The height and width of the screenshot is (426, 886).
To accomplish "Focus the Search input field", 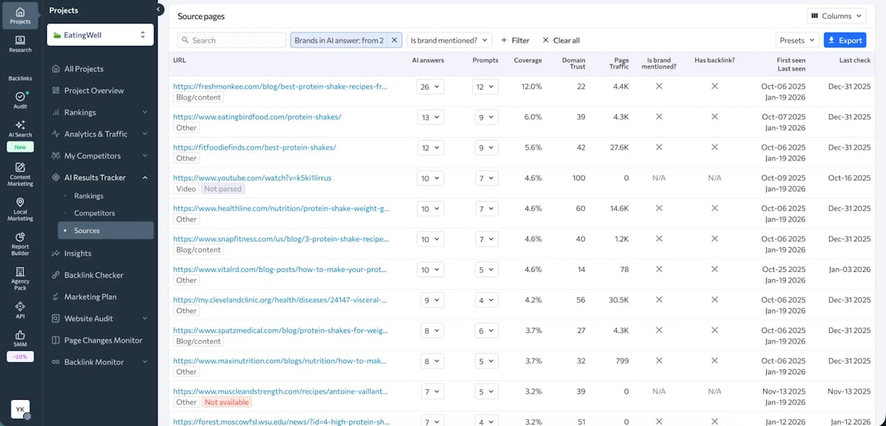I will pyautogui.click(x=232, y=40).
